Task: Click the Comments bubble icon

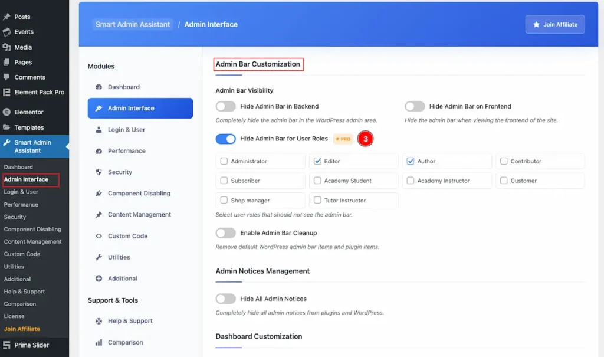Action: (6, 77)
